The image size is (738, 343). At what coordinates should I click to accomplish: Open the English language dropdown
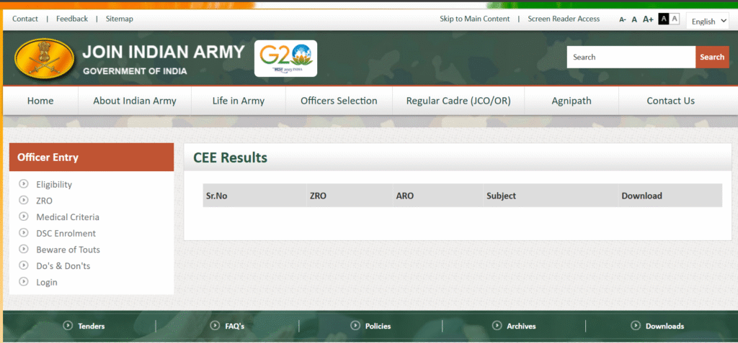pyautogui.click(x=707, y=21)
